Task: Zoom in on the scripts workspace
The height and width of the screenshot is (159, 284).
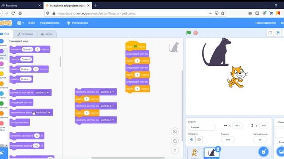Action: (175, 132)
